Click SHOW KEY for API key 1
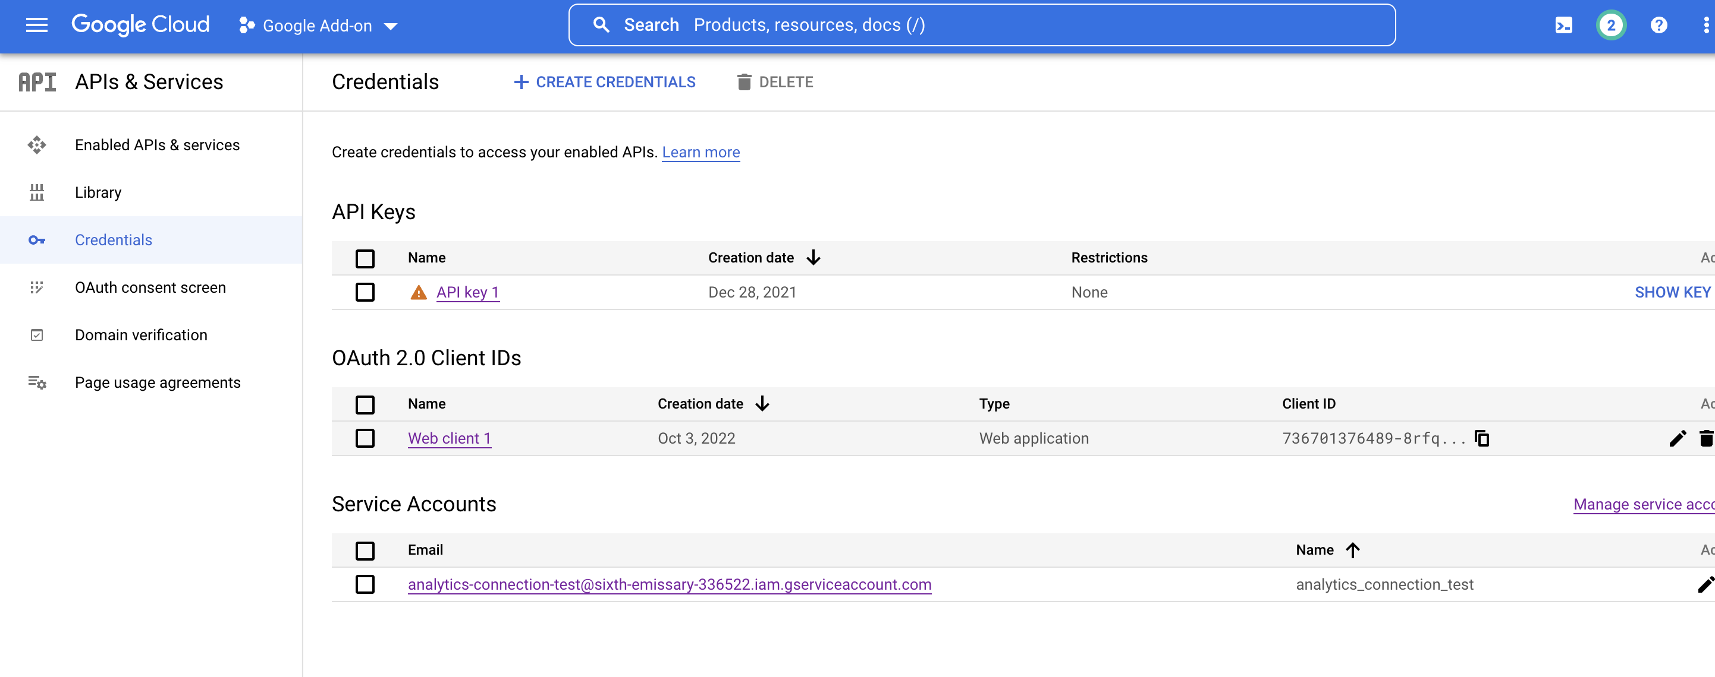Screen dimensions: 1715x677 click(x=1672, y=292)
